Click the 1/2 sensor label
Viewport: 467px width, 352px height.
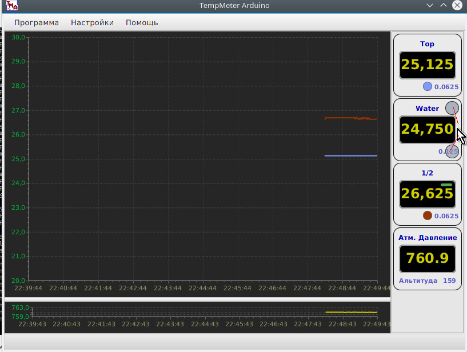point(427,173)
